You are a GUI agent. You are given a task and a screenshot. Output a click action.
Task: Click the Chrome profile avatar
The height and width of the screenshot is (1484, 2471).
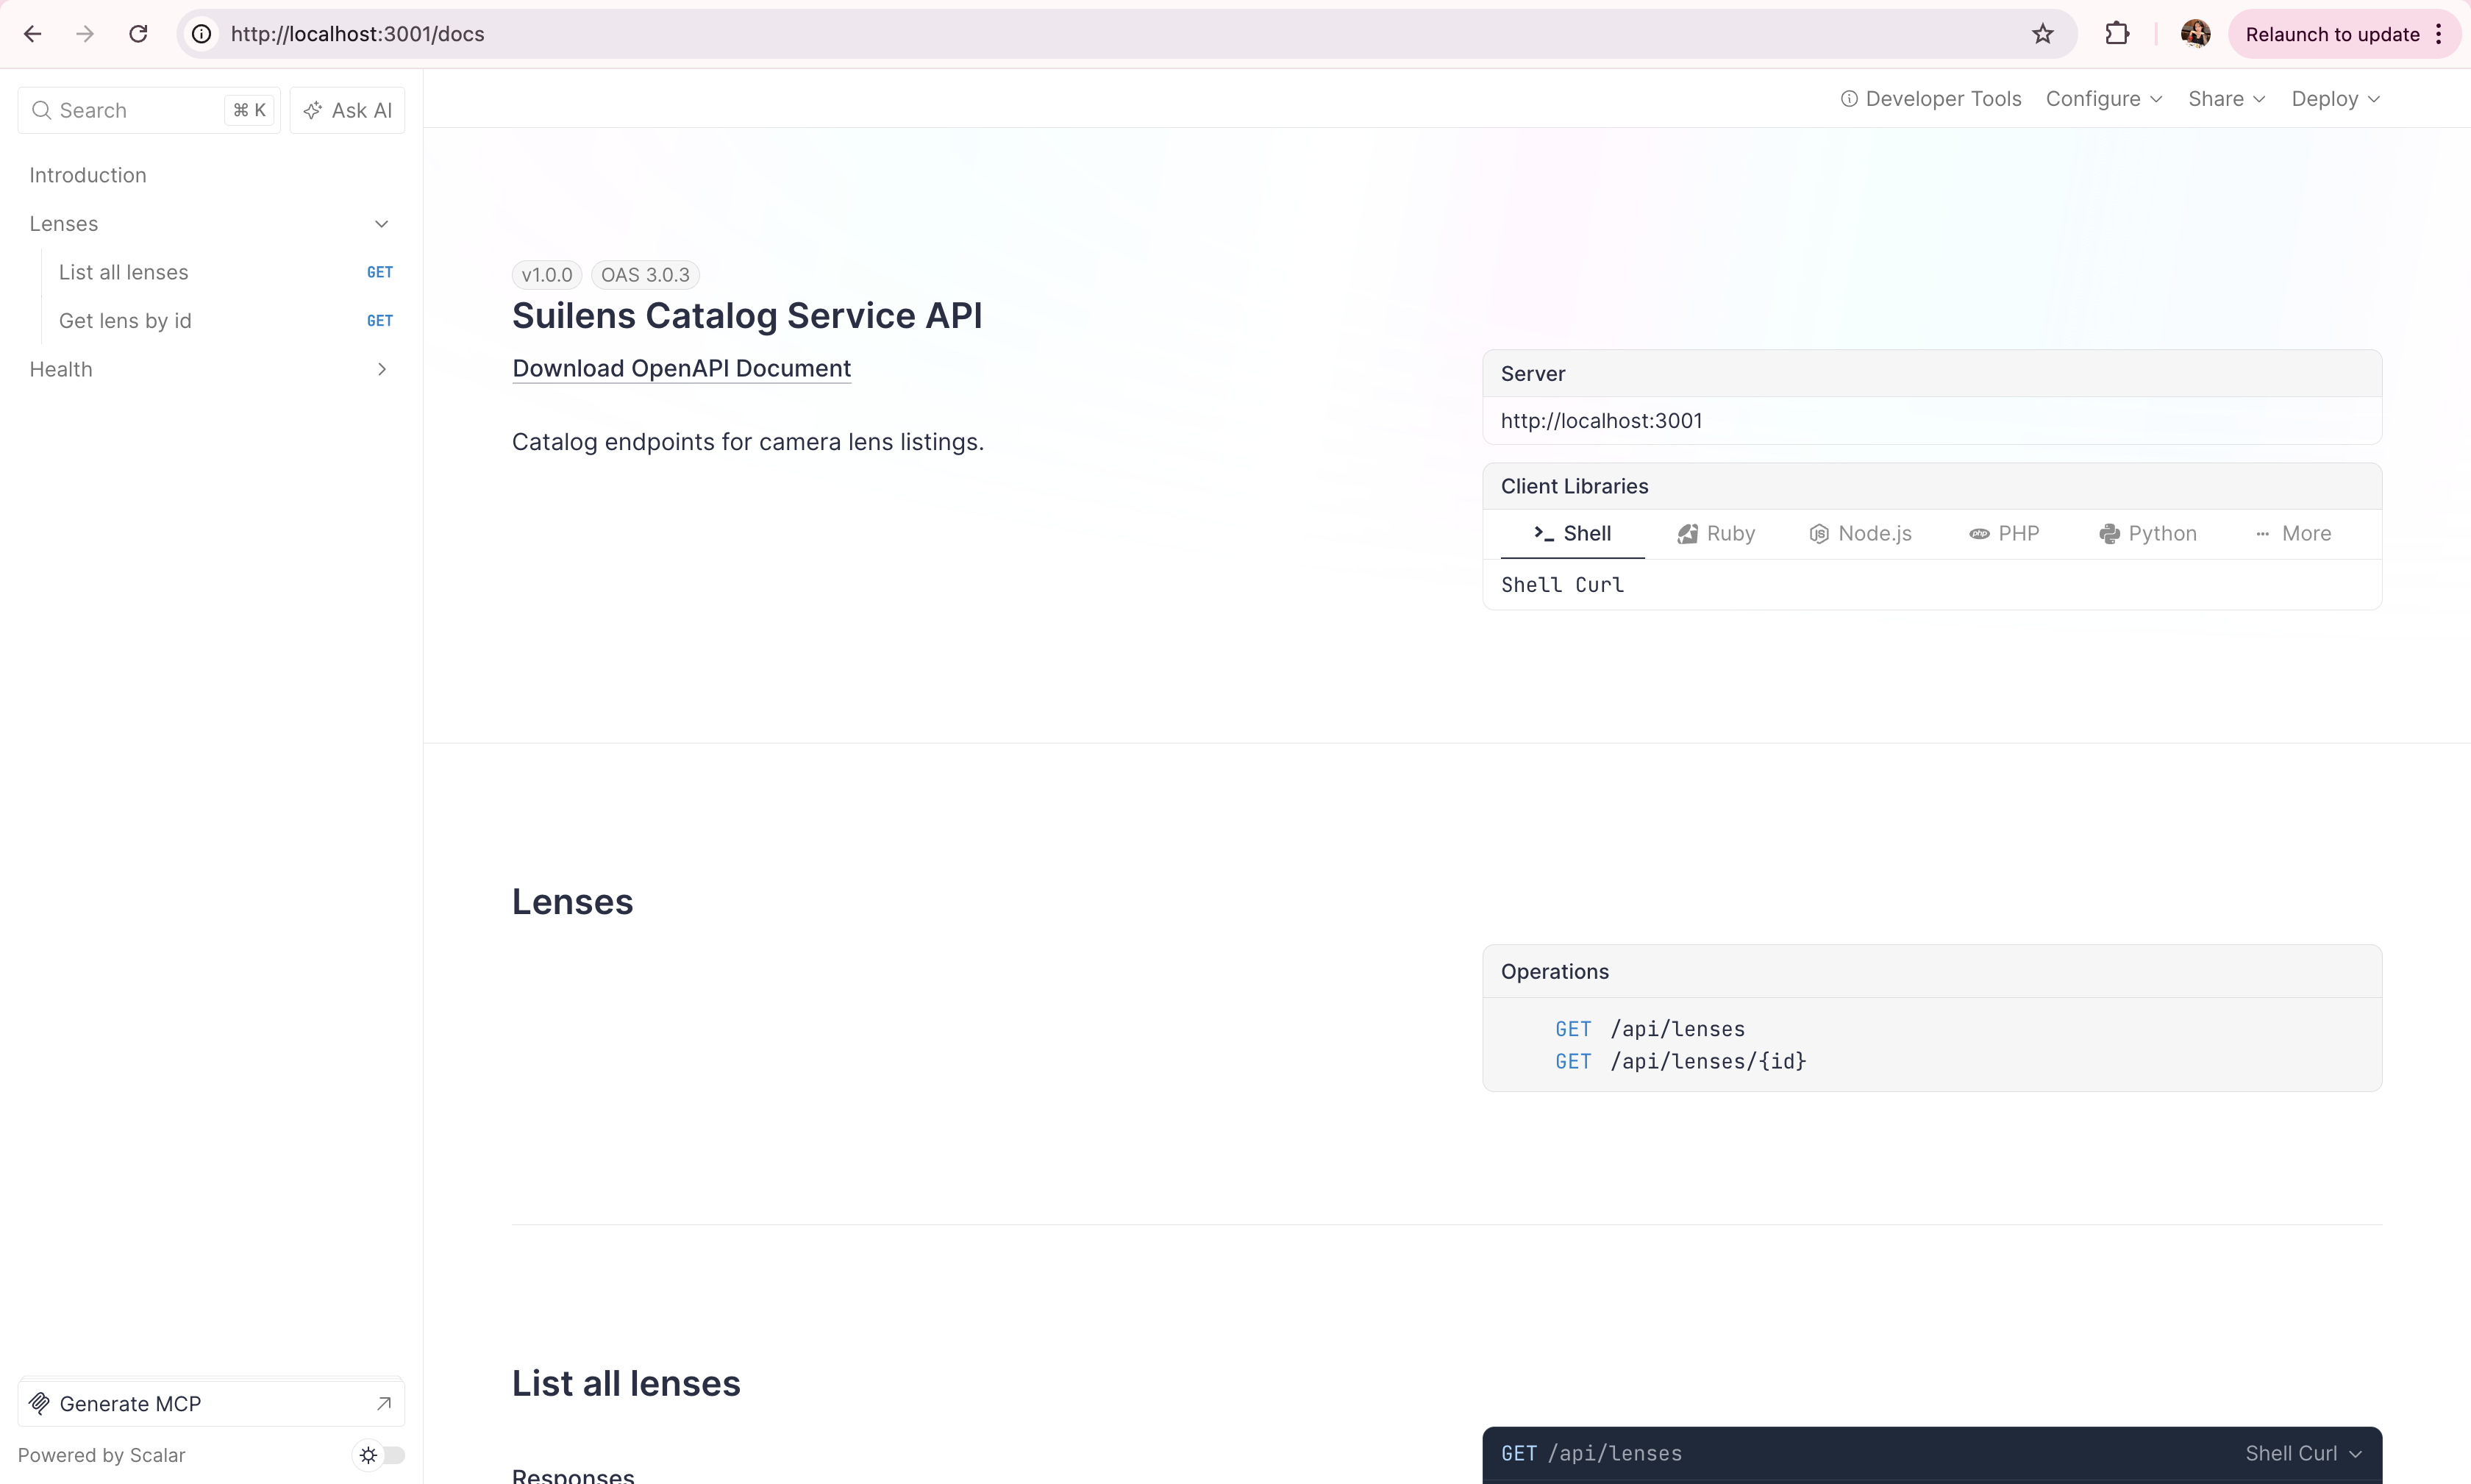point(2194,34)
